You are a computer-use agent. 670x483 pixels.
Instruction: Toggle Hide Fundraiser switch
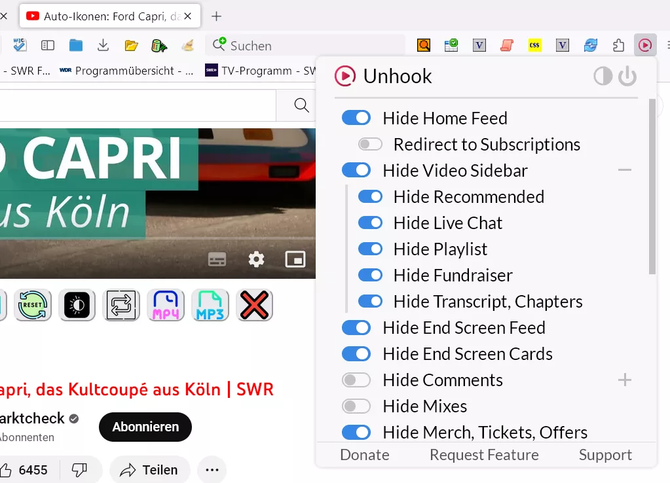370,275
